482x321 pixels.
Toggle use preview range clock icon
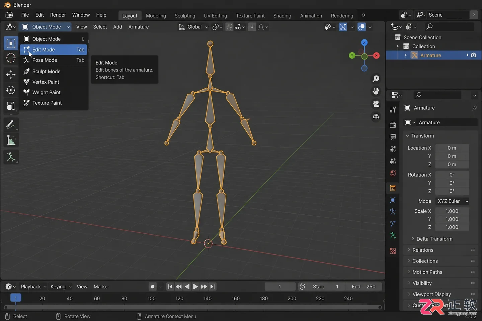[x=302, y=287]
